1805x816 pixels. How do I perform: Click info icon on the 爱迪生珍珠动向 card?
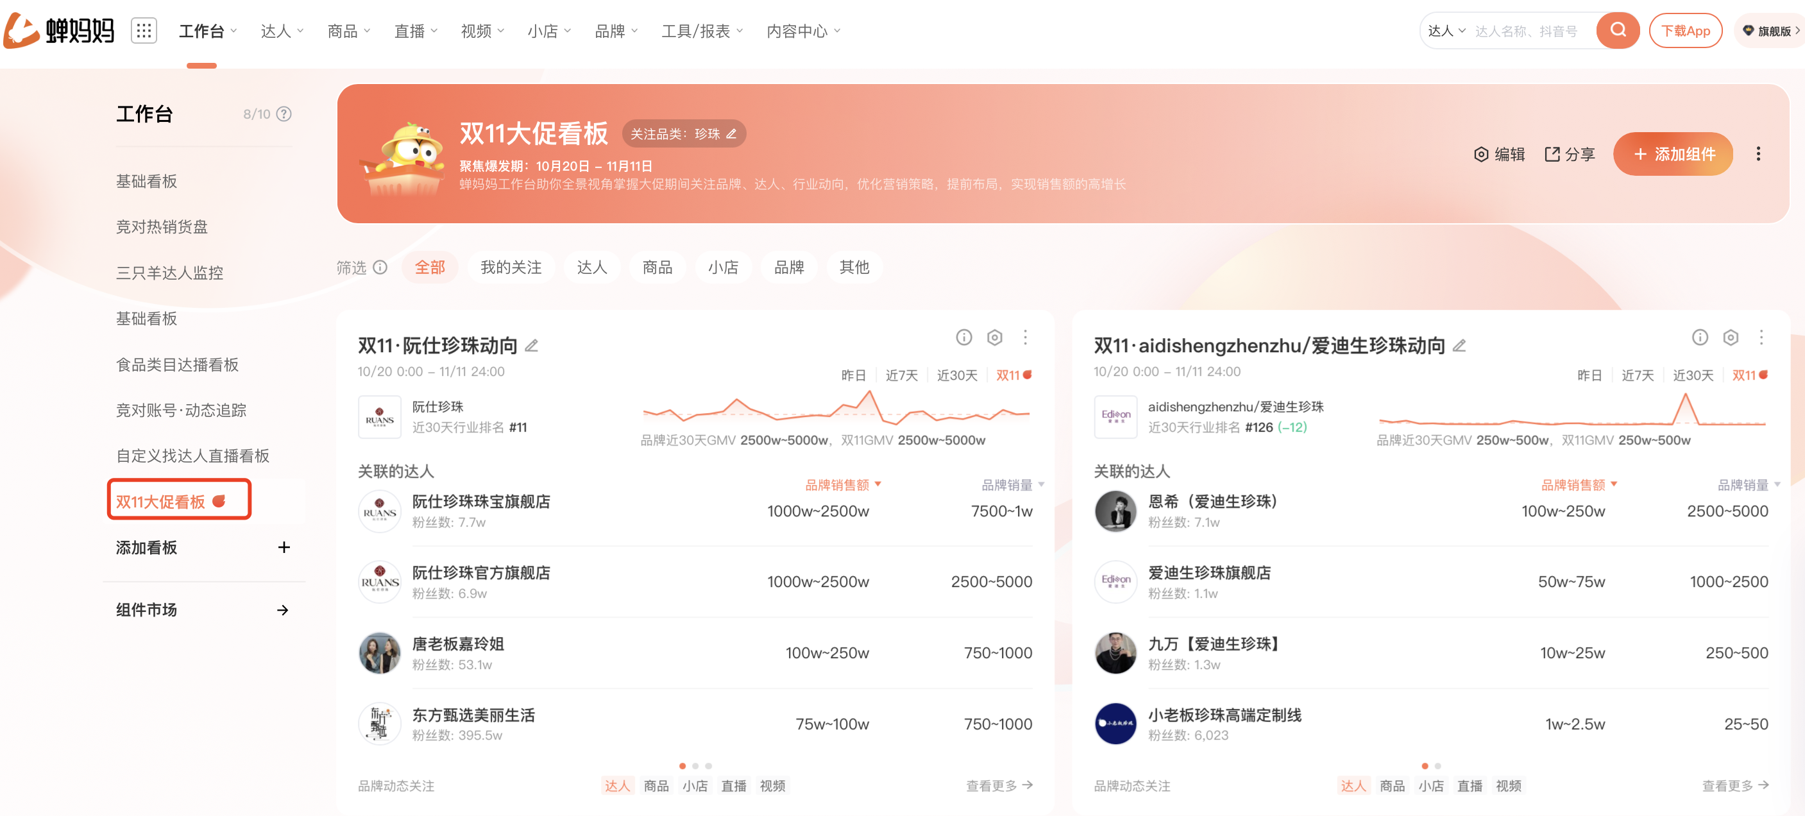(1699, 337)
